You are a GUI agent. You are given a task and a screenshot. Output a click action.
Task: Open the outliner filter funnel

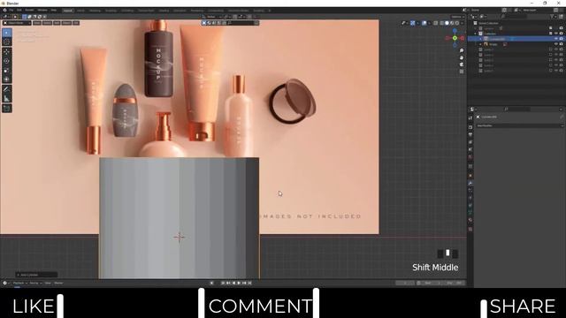(552, 17)
